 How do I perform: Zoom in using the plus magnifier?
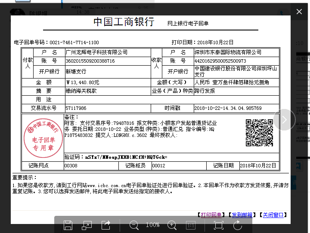click(x=172, y=225)
